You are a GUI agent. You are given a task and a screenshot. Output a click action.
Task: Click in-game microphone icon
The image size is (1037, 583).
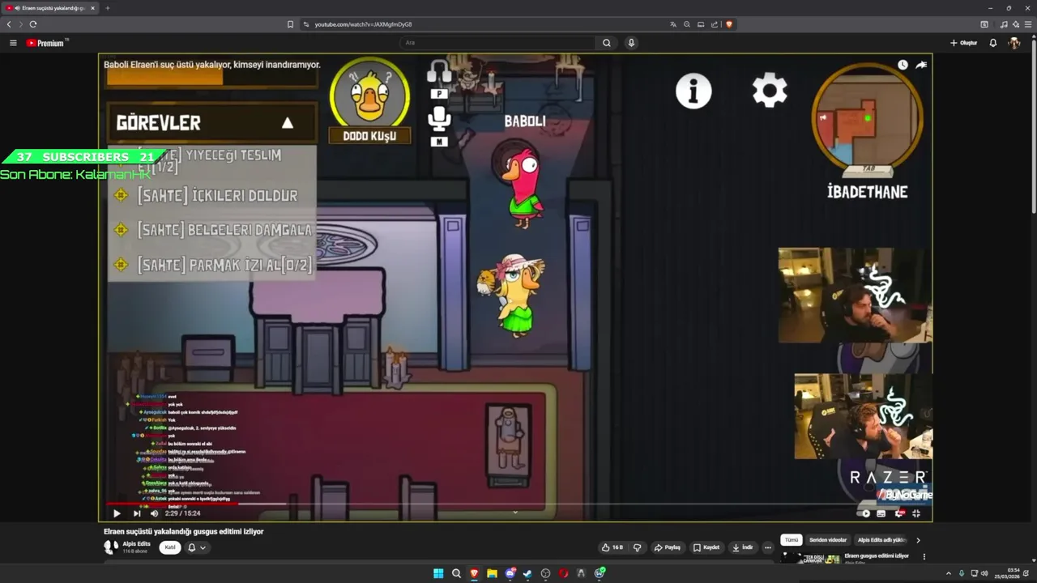438,120
